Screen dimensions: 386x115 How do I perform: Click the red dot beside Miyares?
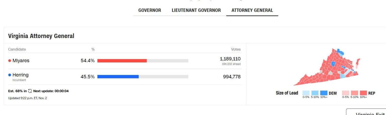(x=10, y=61)
